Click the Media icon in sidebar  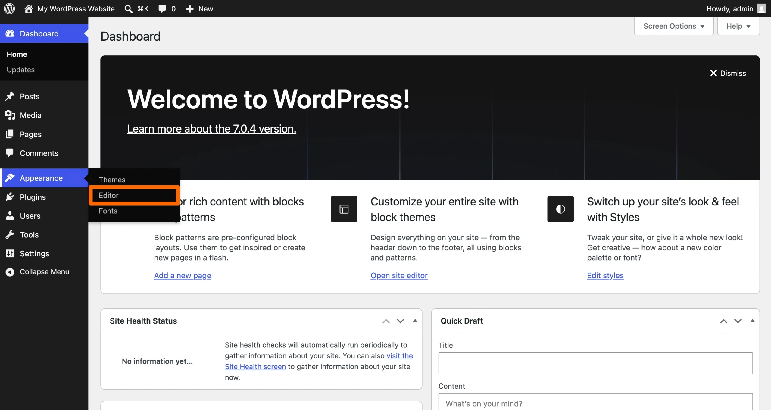(x=10, y=115)
